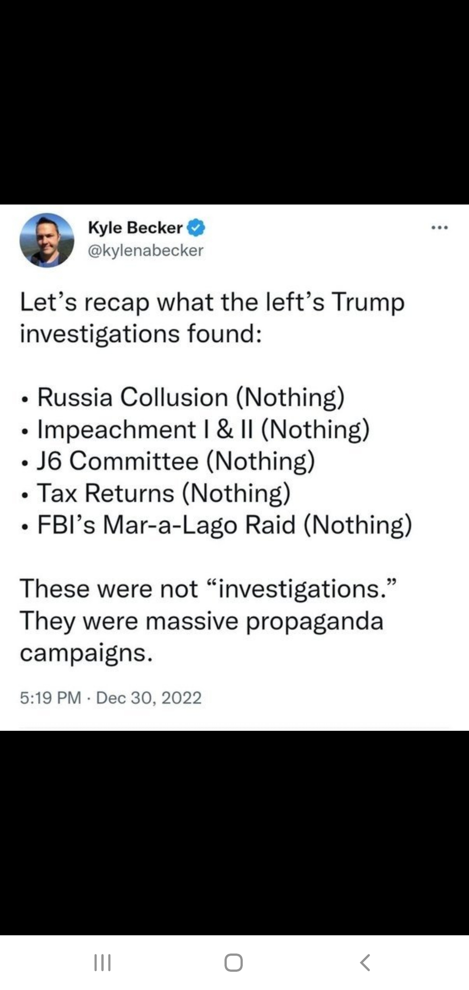Tap the 'Impeachment I & II' bullet line

click(x=203, y=429)
